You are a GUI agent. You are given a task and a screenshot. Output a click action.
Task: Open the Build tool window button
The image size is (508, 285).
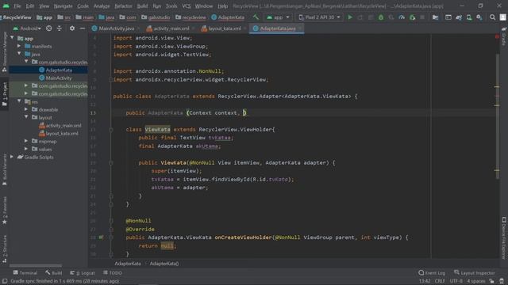[54, 273]
